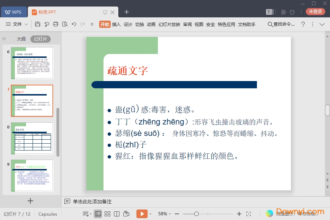Undo the last action
This screenshot has width=330, height=220.
point(74,24)
